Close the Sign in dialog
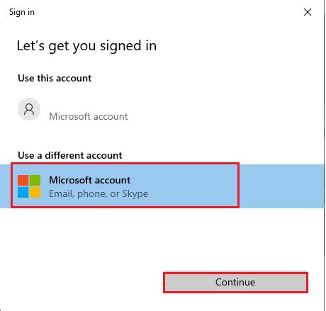Viewport: 326px width, 311px height. pyautogui.click(x=308, y=12)
